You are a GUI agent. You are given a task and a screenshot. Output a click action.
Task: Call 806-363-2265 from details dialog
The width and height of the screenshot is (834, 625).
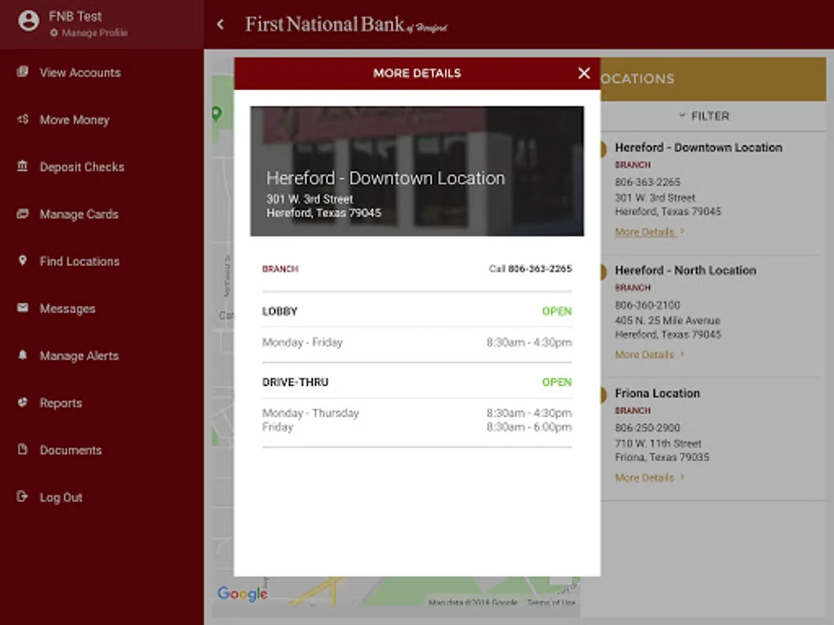[530, 269]
